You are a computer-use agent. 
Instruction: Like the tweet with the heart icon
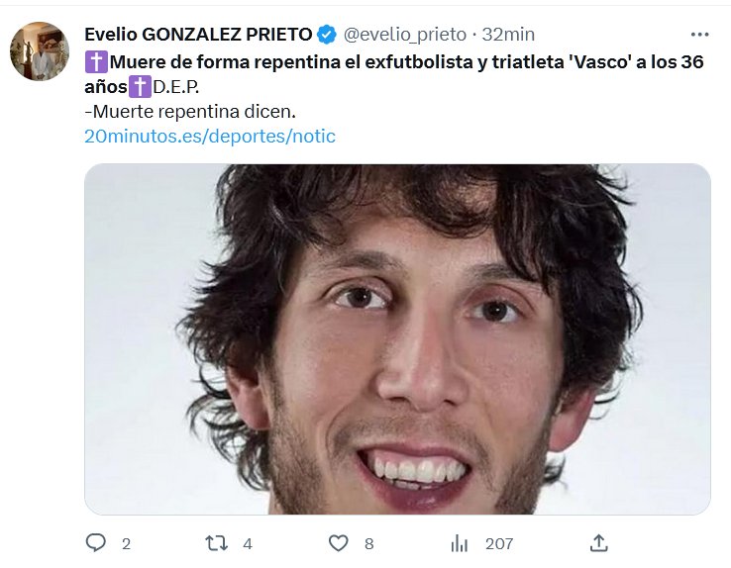(x=339, y=543)
